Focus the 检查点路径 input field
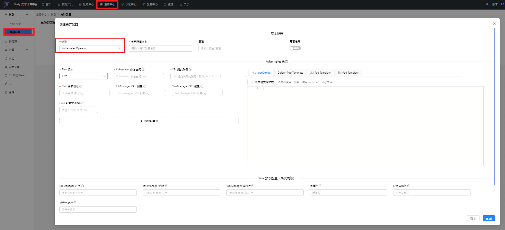The image size is (505, 230). 98,209
